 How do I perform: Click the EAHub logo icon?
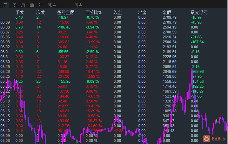tap(207, 139)
